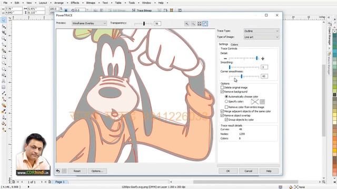This screenshot has width=337, height=189.
Task: Select the Polygon tool in the toolbox
Action: 4,69
